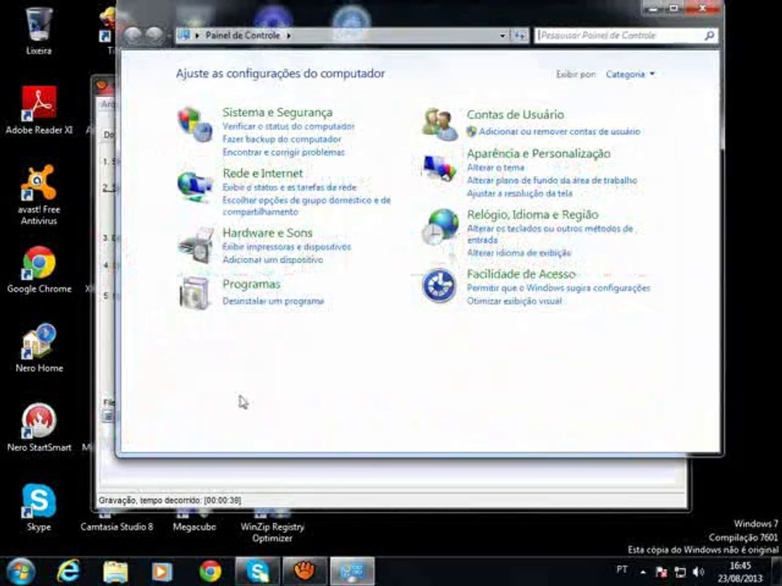Screen dimensions: 782x586
Task: Click the Programas box icon
Action: (x=195, y=293)
